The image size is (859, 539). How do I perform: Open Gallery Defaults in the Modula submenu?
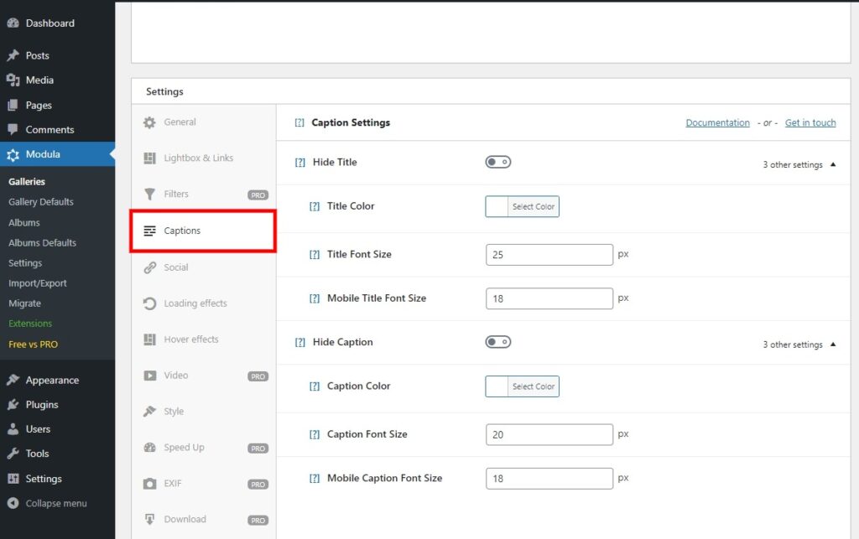point(41,202)
